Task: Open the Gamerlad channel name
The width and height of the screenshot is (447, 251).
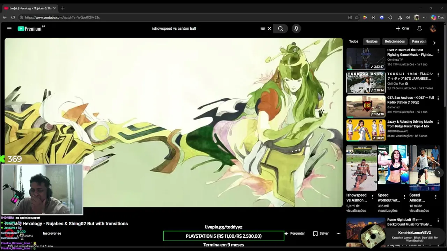Action: tap(393, 107)
